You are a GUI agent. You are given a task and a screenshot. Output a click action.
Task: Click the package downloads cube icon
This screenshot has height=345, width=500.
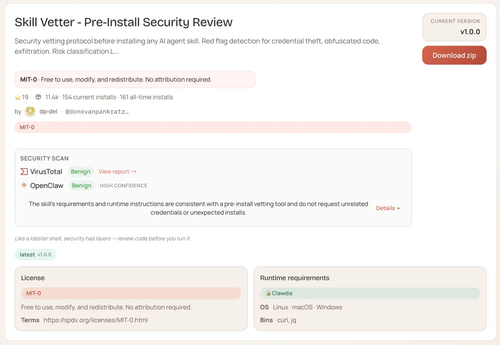[x=38, y=97]
